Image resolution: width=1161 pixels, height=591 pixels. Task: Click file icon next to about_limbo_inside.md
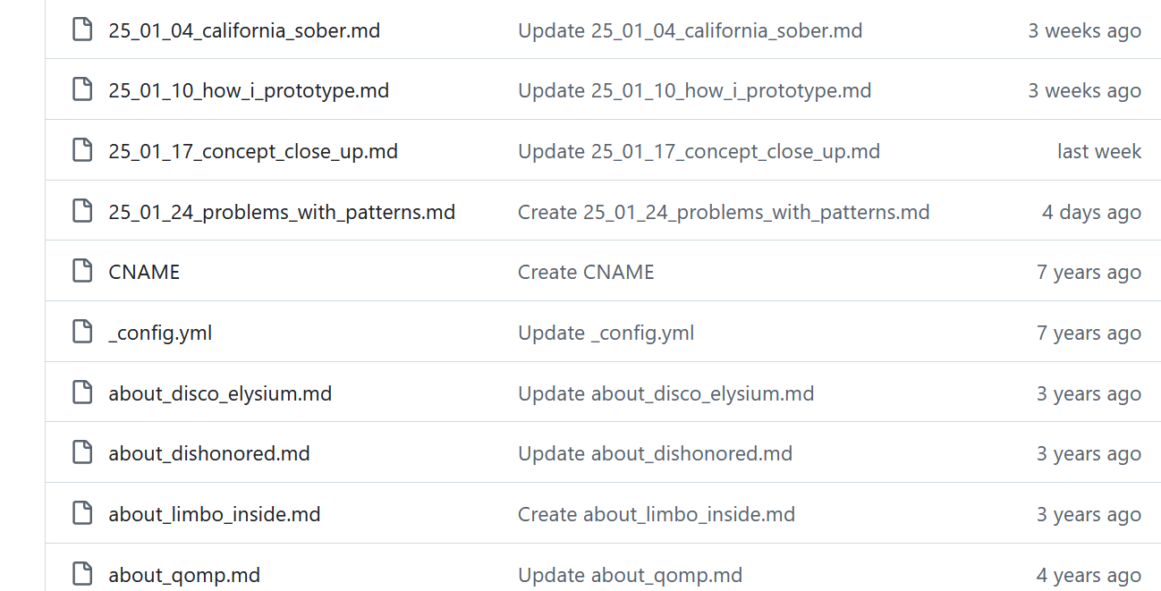82,514
